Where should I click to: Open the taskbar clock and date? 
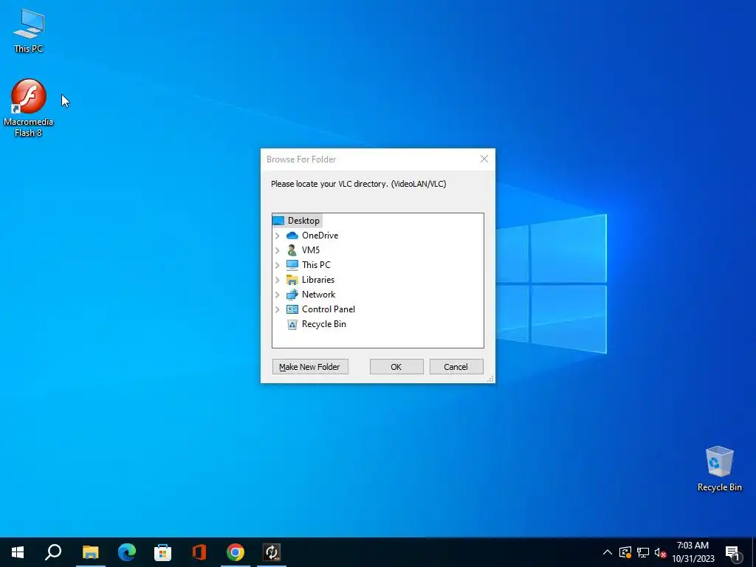(x=693, y=552)
